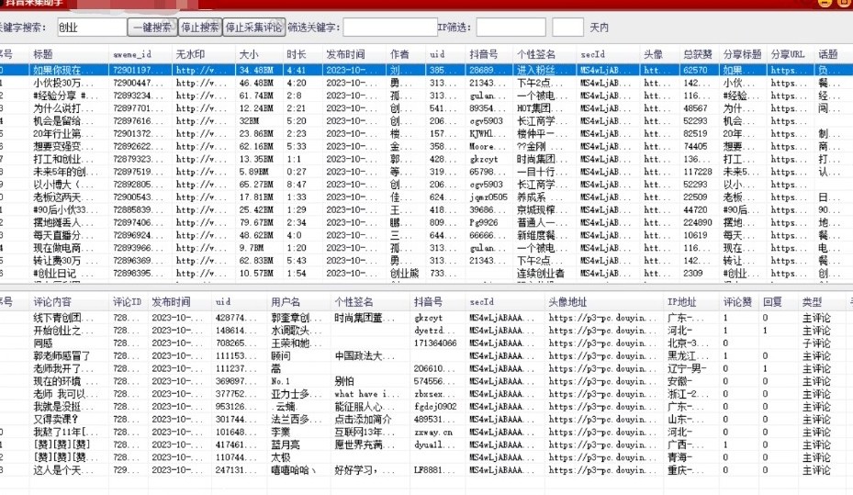This screenshot has height=495, width=853.
Task: Select video row 摆地摊丢人
Action: coord(426,222)
